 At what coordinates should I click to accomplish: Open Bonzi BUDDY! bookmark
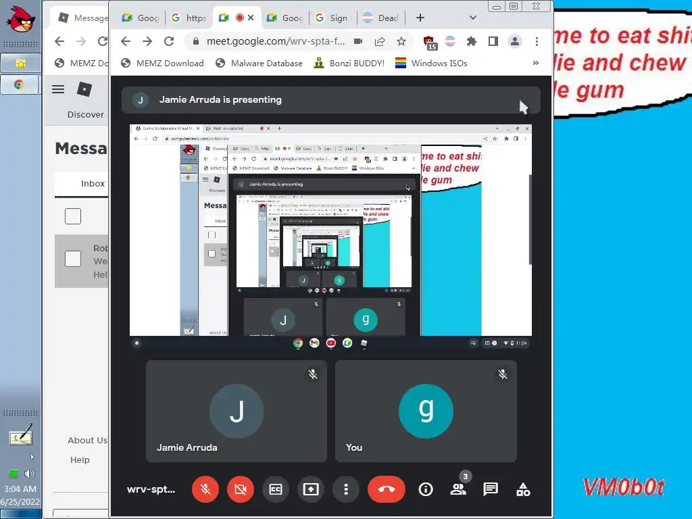point(349,63)
